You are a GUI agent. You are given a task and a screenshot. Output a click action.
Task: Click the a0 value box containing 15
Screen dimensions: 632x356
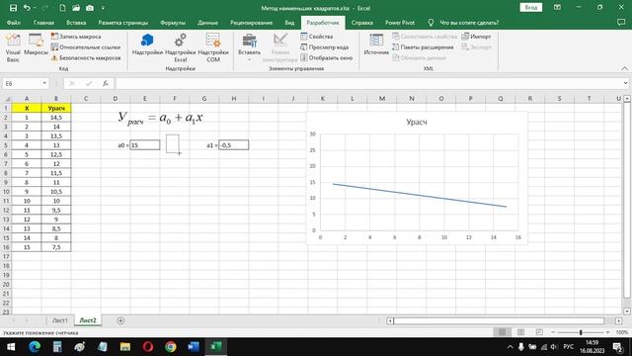coord(145,145)
